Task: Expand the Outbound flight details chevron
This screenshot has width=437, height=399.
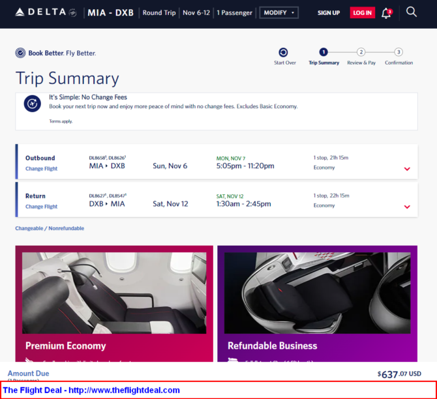Action: pos(407,169)
